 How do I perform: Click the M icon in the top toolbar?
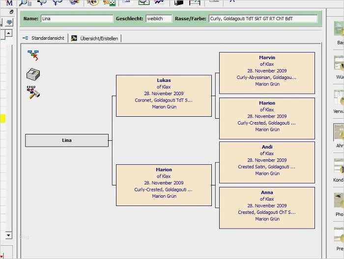(9, 3)
